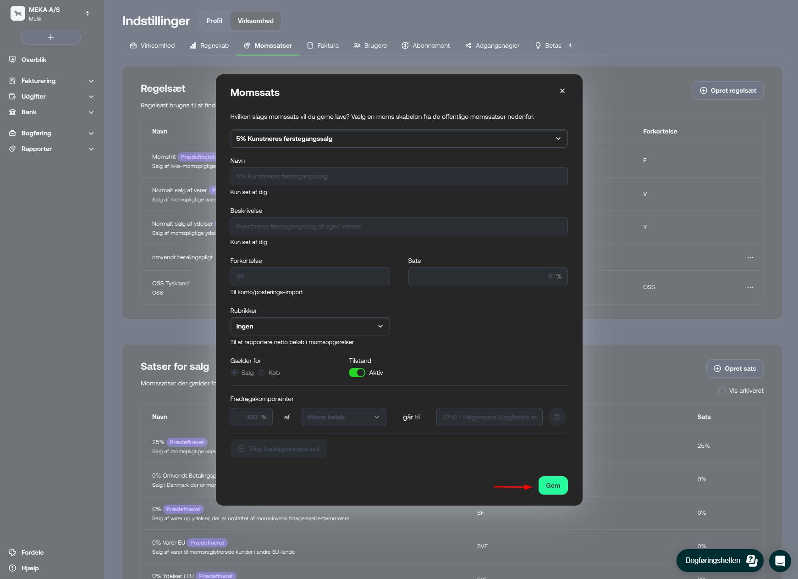The width and height of the screenshot is (798, 579).
Task: Select the Køb radio button
Action: [261, 373]
